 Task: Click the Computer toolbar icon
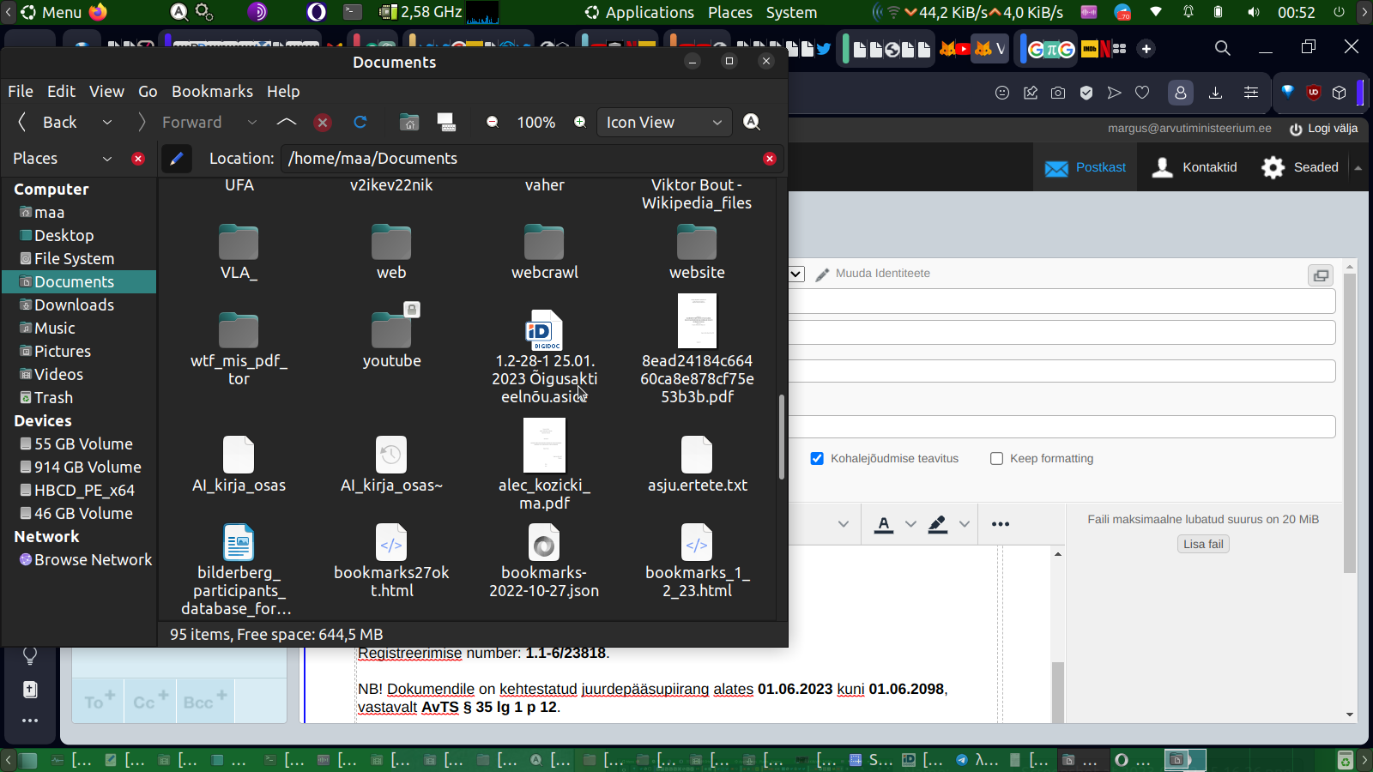point(446,123)
